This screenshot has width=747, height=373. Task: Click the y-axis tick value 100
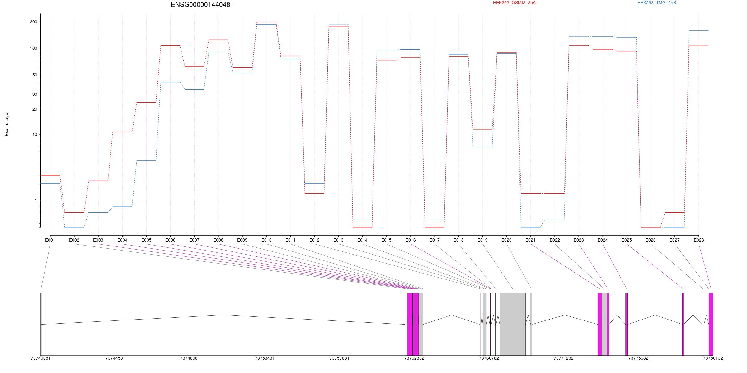[33, 48]
